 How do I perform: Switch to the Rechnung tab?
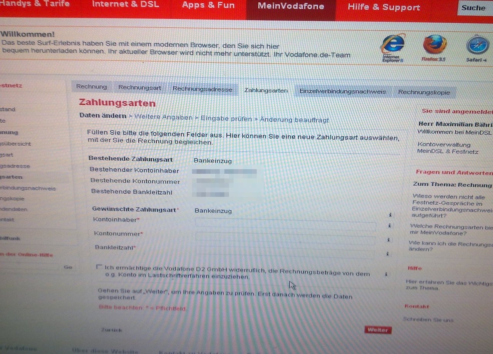coord(92,86)
